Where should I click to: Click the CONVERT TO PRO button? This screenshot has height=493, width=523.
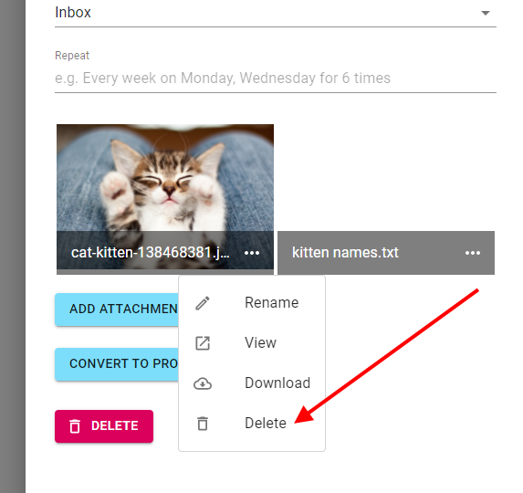point(117,364)
